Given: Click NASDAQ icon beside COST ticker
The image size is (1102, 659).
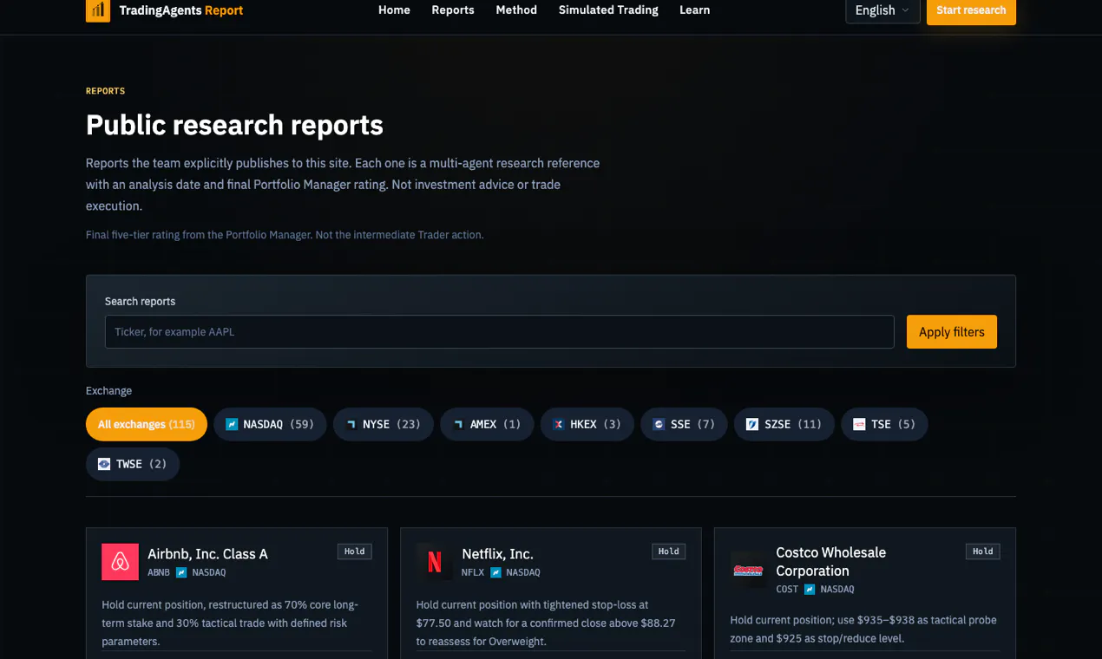Looking at the screenshot, I should pyautogui.click(x=810, y=589).
